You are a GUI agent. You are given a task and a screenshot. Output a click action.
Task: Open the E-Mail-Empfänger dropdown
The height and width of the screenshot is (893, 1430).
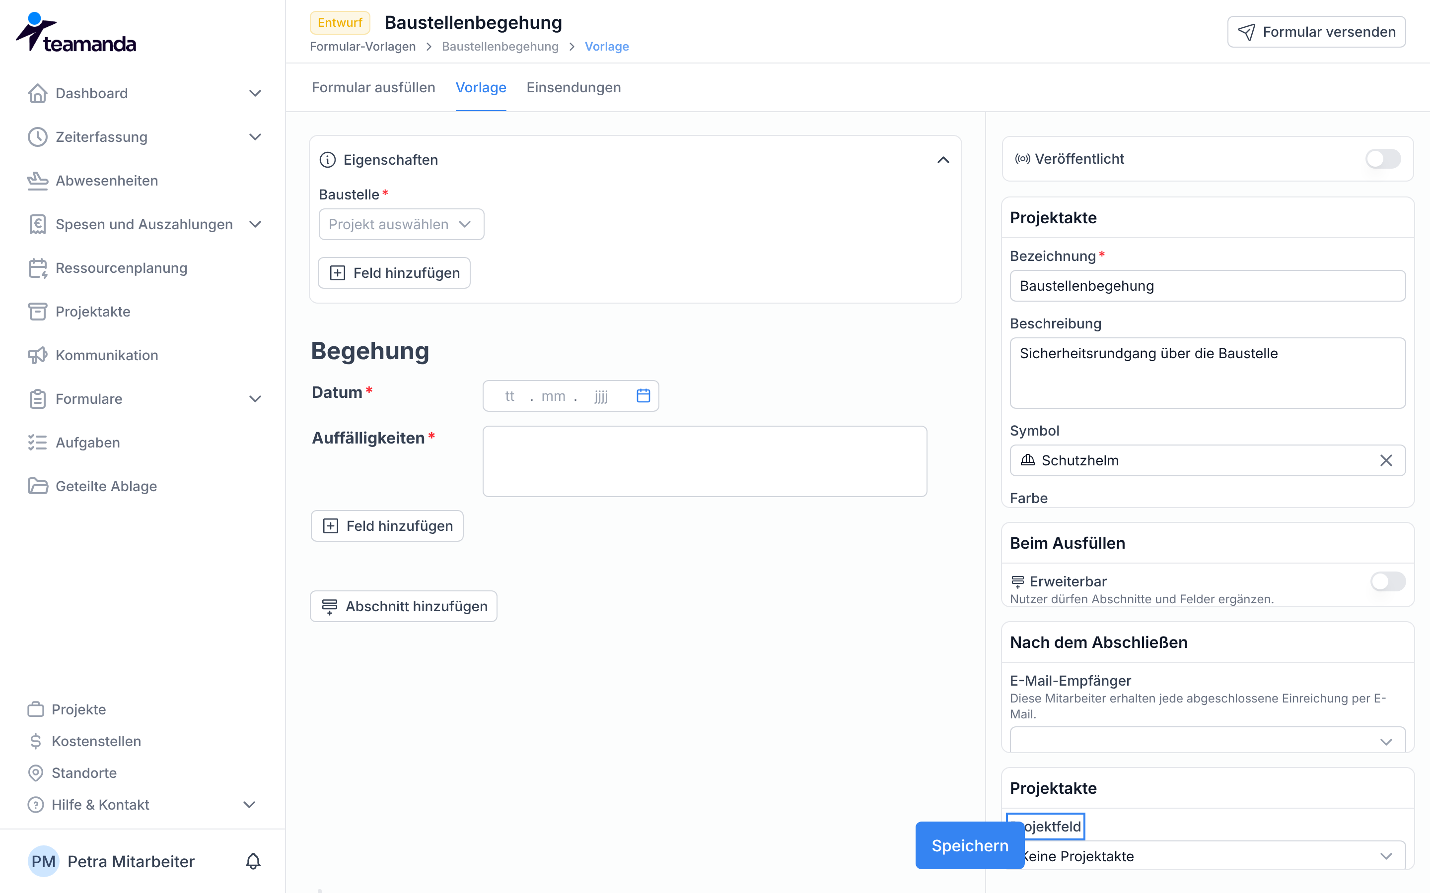(x=1207, y=740)
